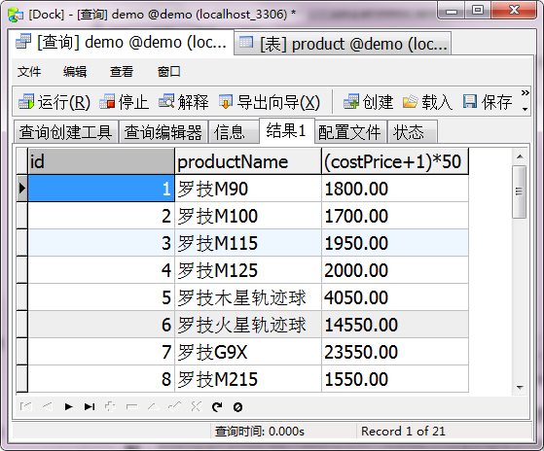544x451 pixels.
Task: Open the 编辑 menu
Action: (x=75, y=72)
